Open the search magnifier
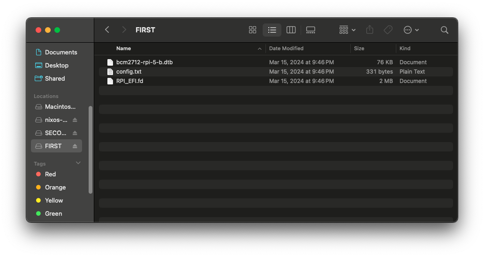 coord(444,30)
